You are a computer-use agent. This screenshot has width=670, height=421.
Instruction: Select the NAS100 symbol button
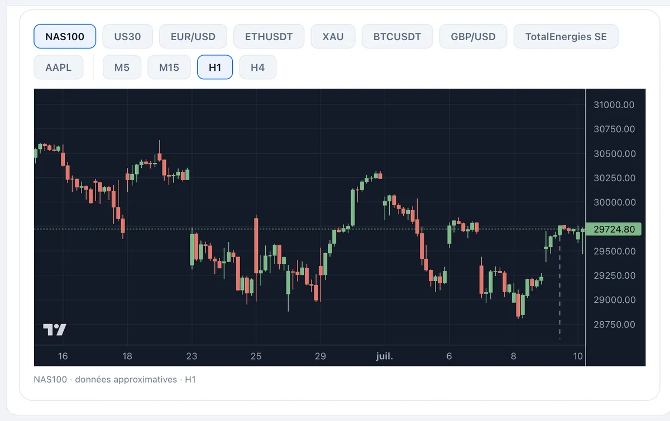[65, 37]
